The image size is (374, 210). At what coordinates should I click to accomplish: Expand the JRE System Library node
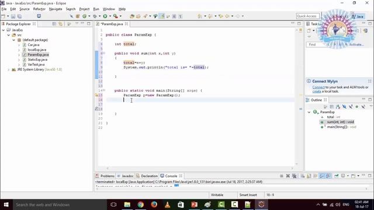pos(9,69)
